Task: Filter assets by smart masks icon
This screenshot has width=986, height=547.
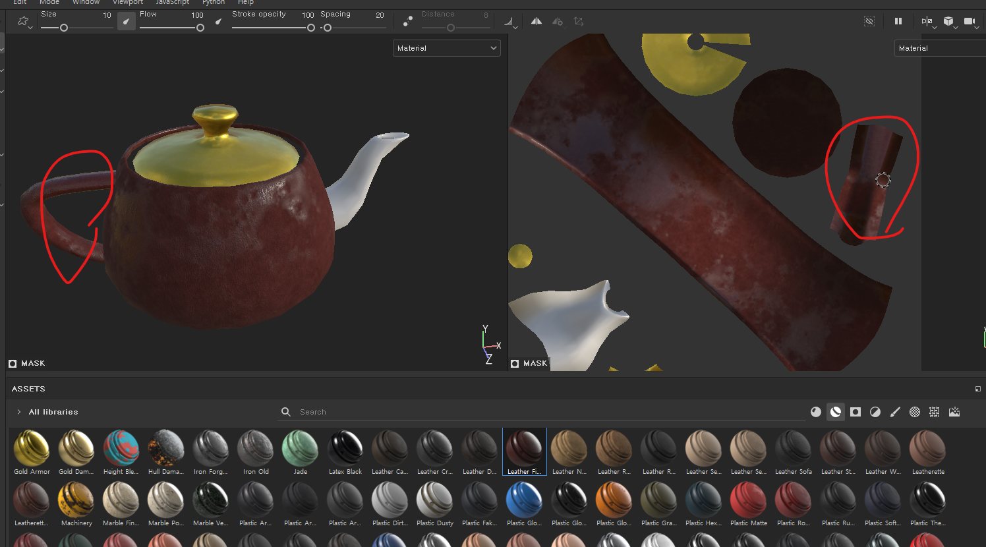Action: tap(855, 412)
